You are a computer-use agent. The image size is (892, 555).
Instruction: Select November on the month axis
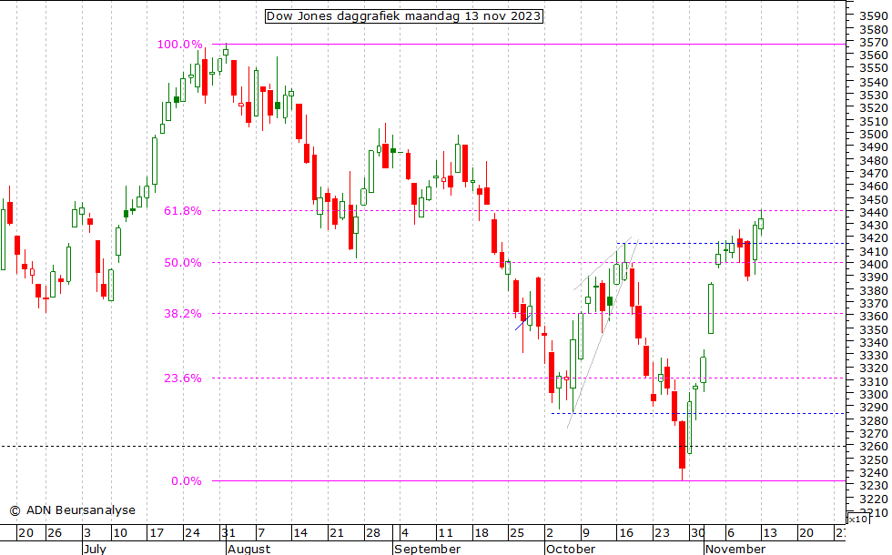pyautogui.click(x=735, y=549)
